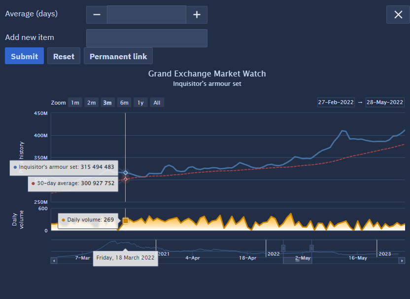Click the 18-Apr date label
Screen dimensions: 410x299
click(247, 258)
